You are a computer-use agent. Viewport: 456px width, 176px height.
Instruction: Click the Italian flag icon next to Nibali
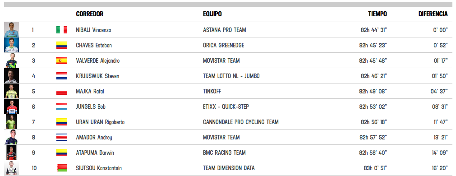click(62, 30)
